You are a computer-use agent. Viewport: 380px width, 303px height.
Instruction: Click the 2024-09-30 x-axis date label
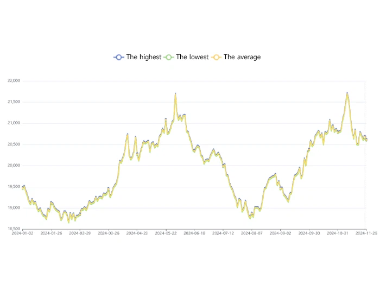[x=310, y=233]
